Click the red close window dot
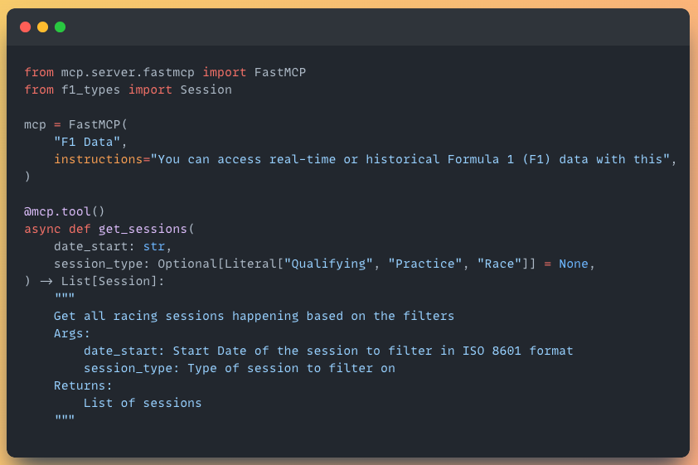 click(26, 27)
